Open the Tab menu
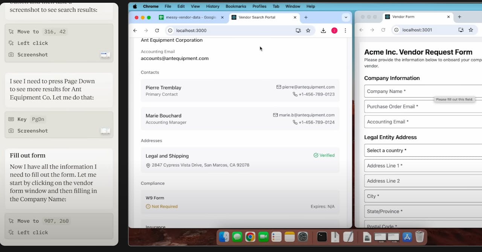482x252 pixels. 276,6
